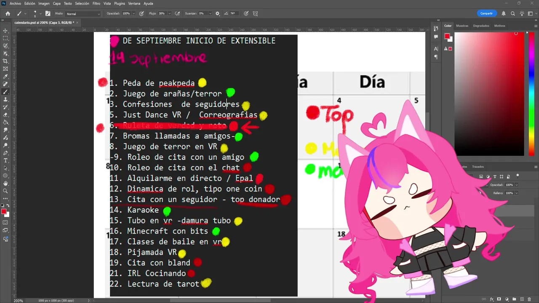Screen dimensions: 539x303
Task: Select the Zoom magnifier tool
Action: pyautogui.click(x=5, y=191)
